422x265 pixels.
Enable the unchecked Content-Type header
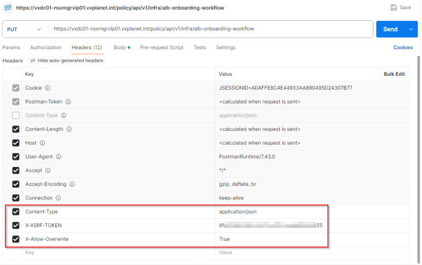[16, 116]
